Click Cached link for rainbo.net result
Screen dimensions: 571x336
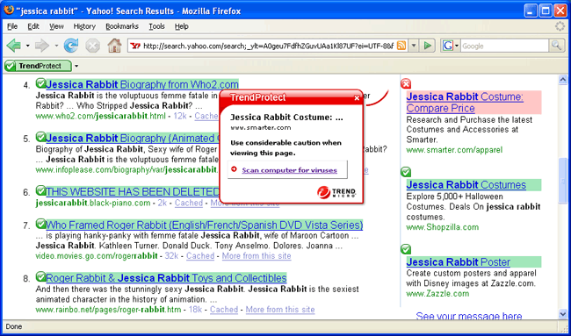point(224,310)
